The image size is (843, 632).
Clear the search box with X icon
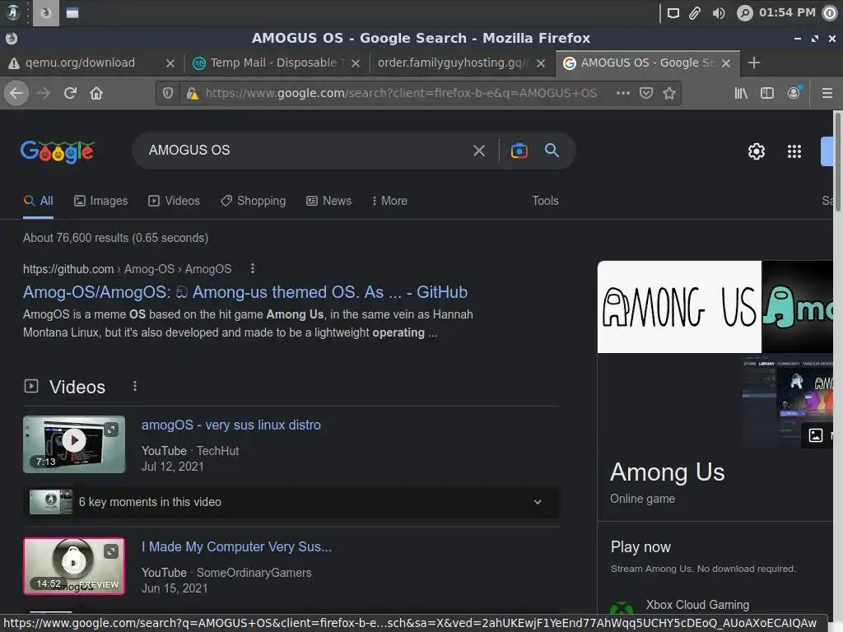(x=478, y=151)
